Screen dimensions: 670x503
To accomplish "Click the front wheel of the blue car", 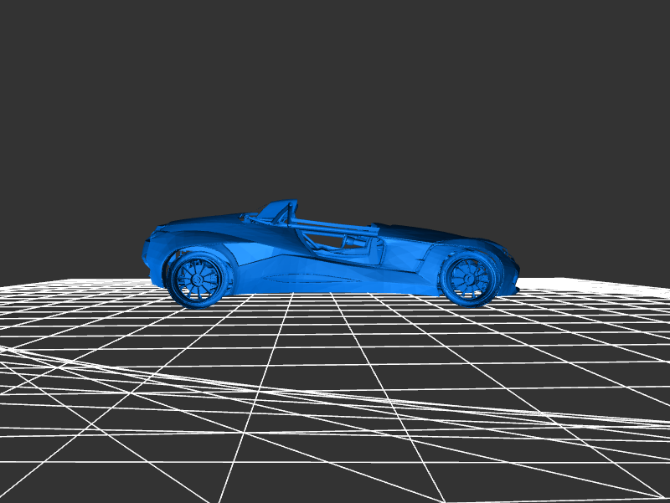I will [196, 277].
